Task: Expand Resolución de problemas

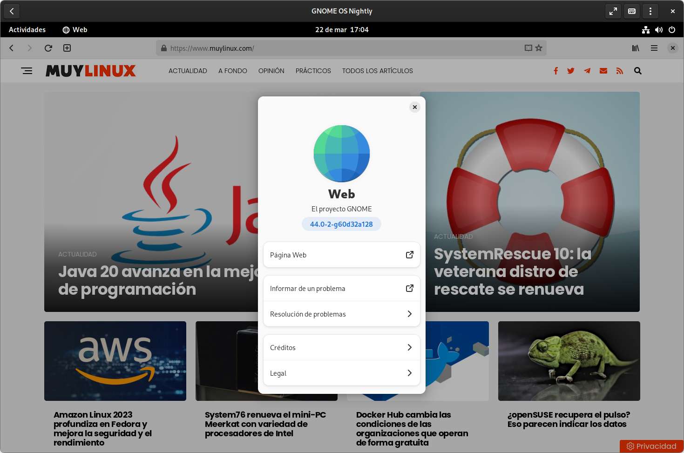Action: coord(342,314)
